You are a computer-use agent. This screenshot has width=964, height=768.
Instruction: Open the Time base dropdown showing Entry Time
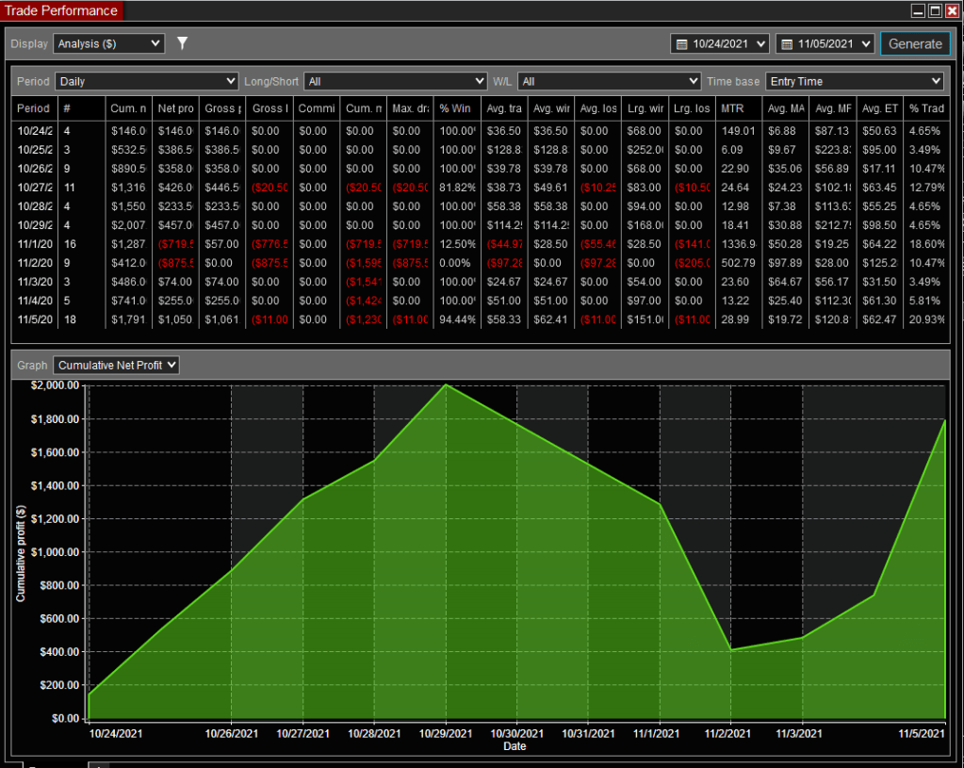pyautogui.click(x=854, y=82)
